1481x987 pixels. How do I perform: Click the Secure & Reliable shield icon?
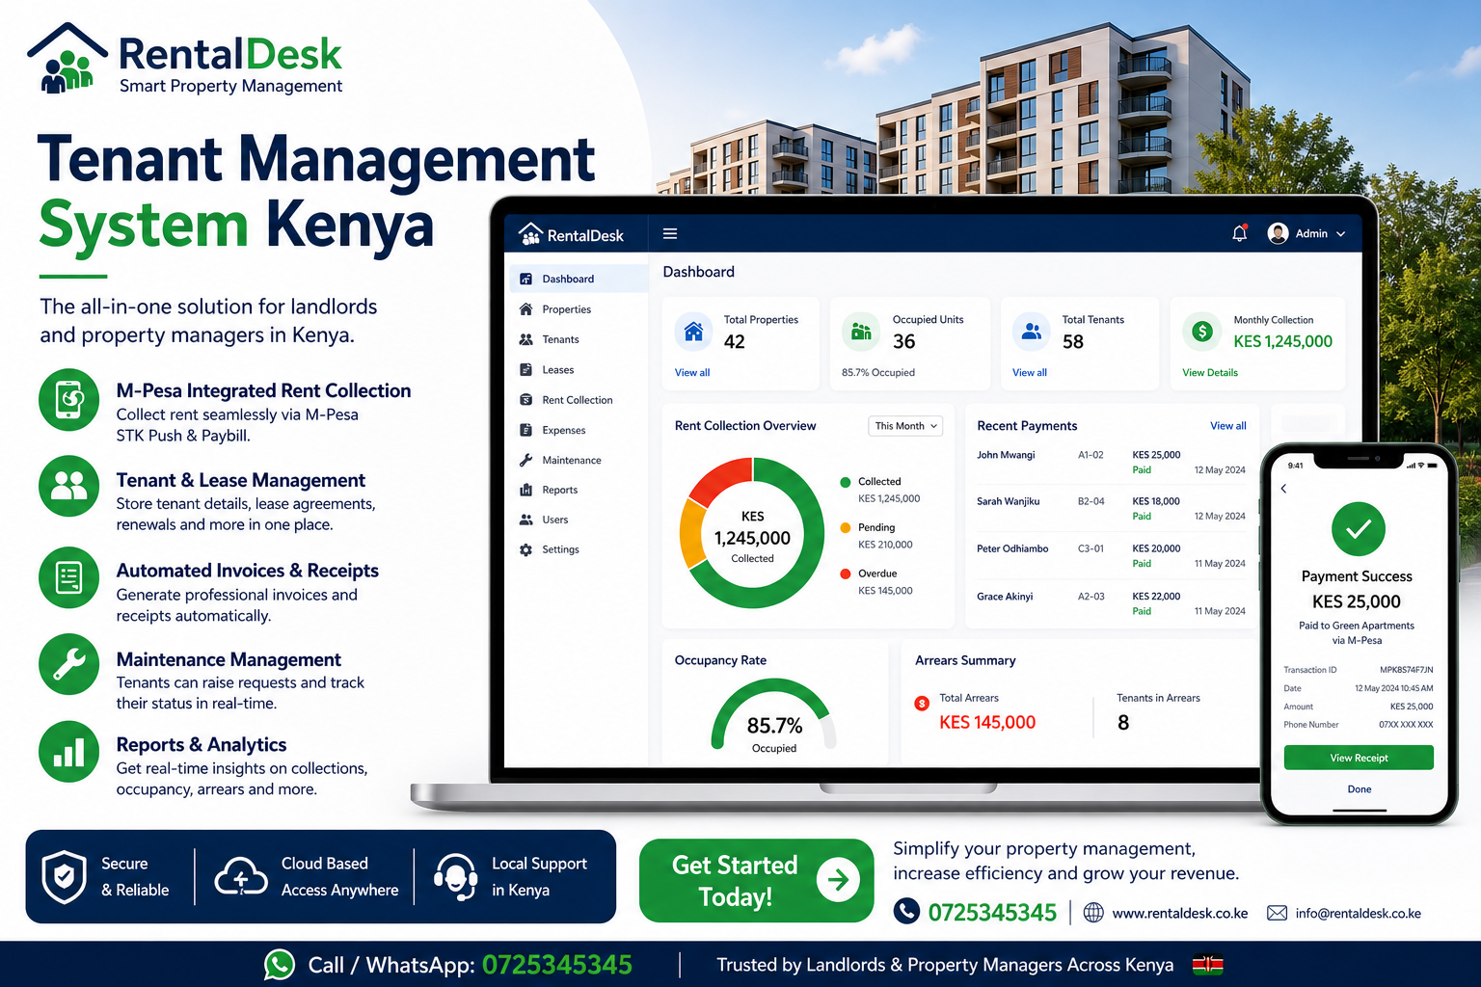click(65, 877)
